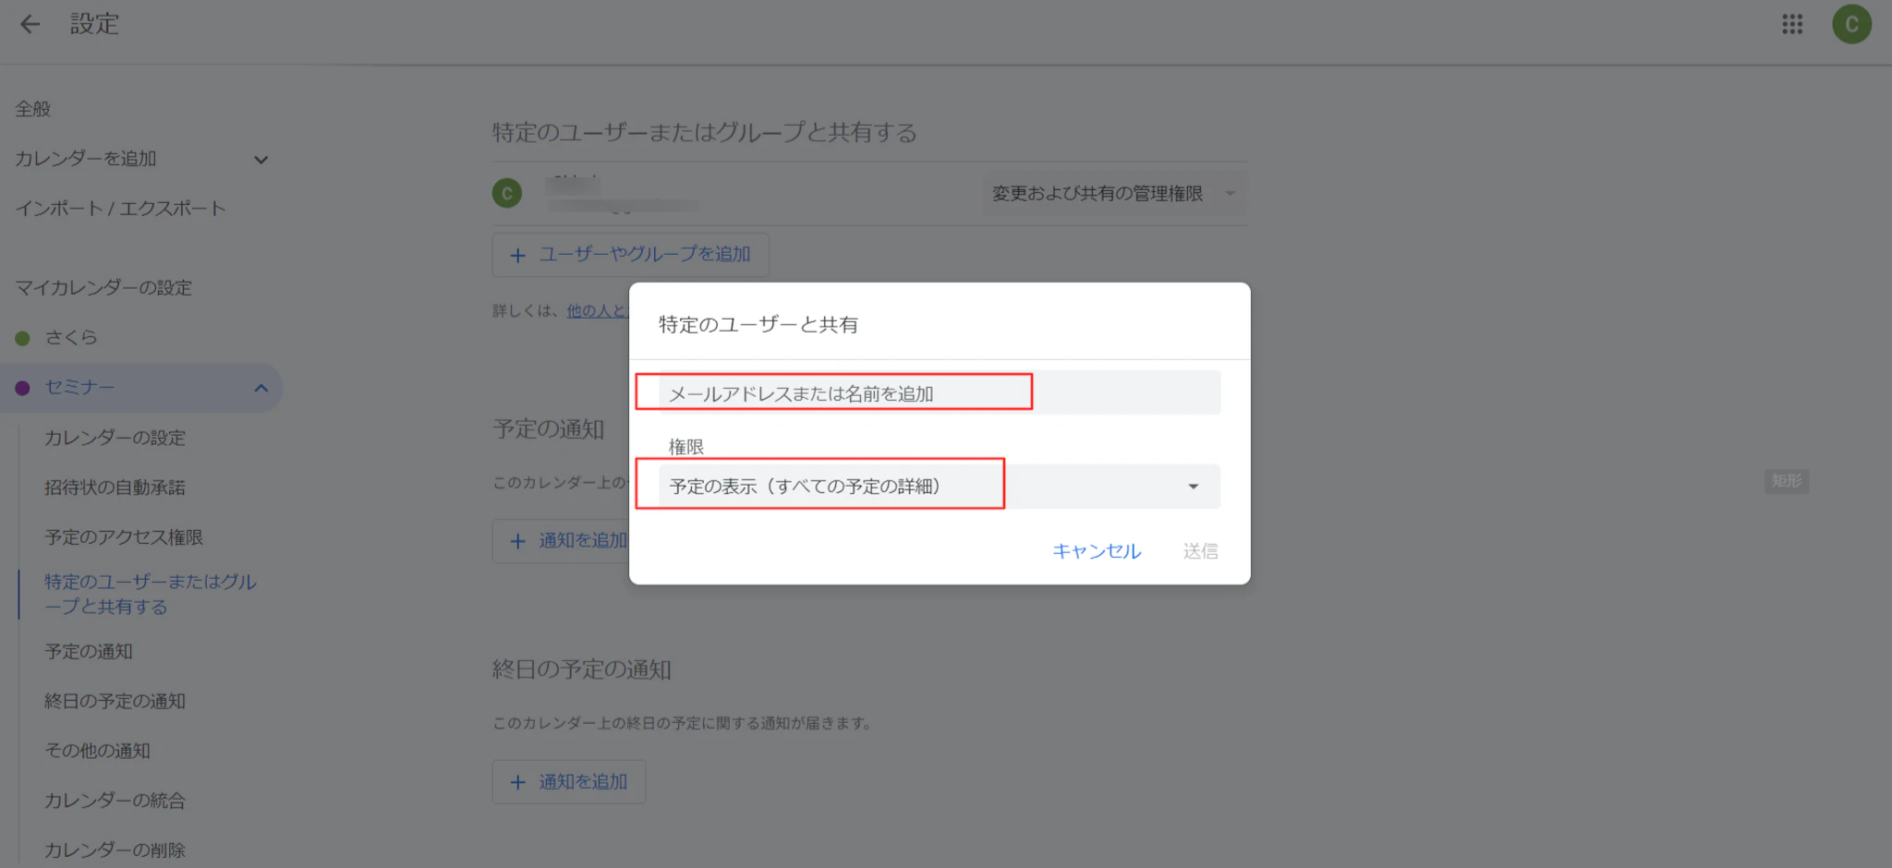Click the purple dot next to セミナー
Image resolution: width=1892 pixels, height=868 pixels.
click(x=23, y=388)
